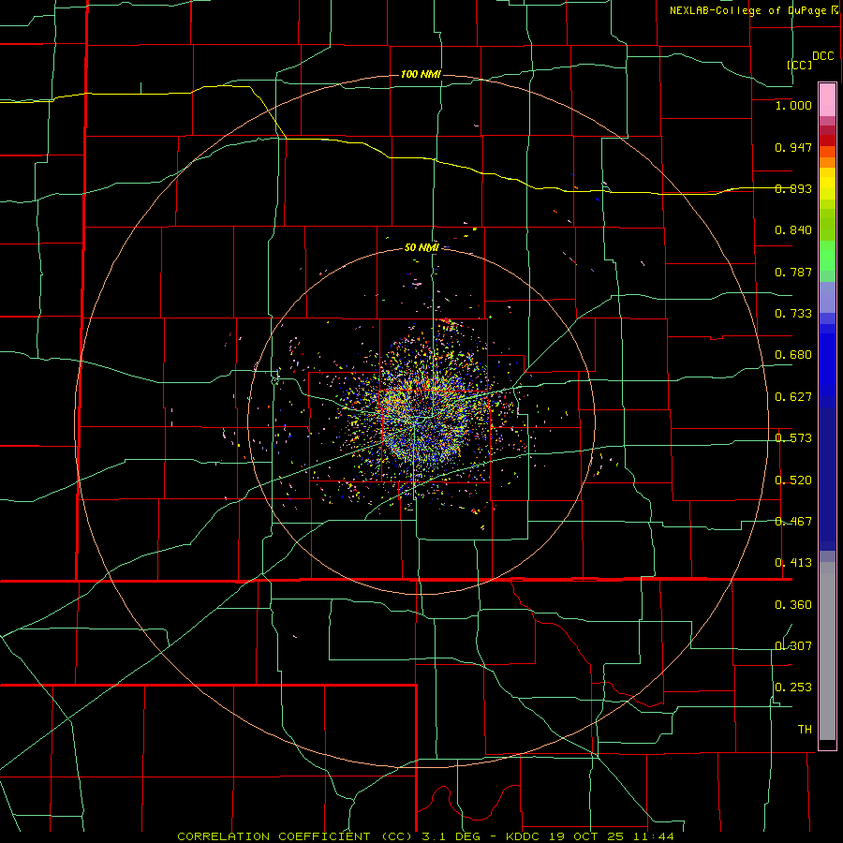Click the 0.520 color scale value
The height and width of the screenshot is (843, 843).
(793, 481)
